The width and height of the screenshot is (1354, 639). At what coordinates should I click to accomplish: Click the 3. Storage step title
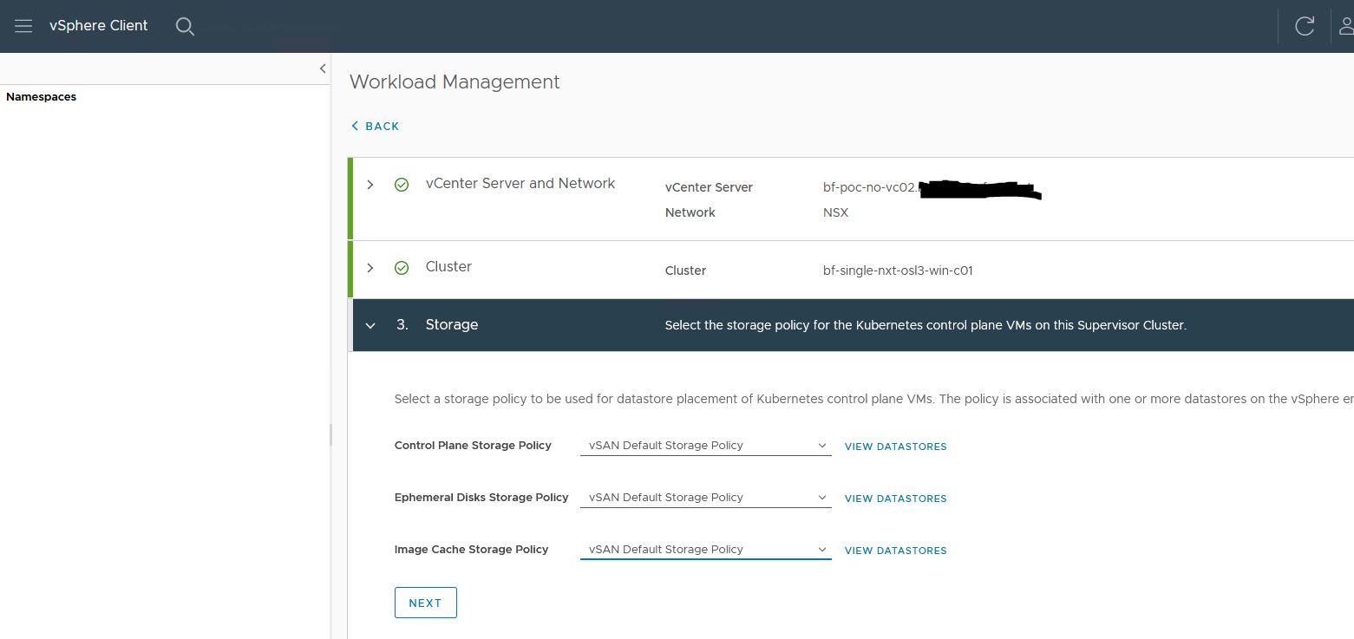click(x=437, y=324)
